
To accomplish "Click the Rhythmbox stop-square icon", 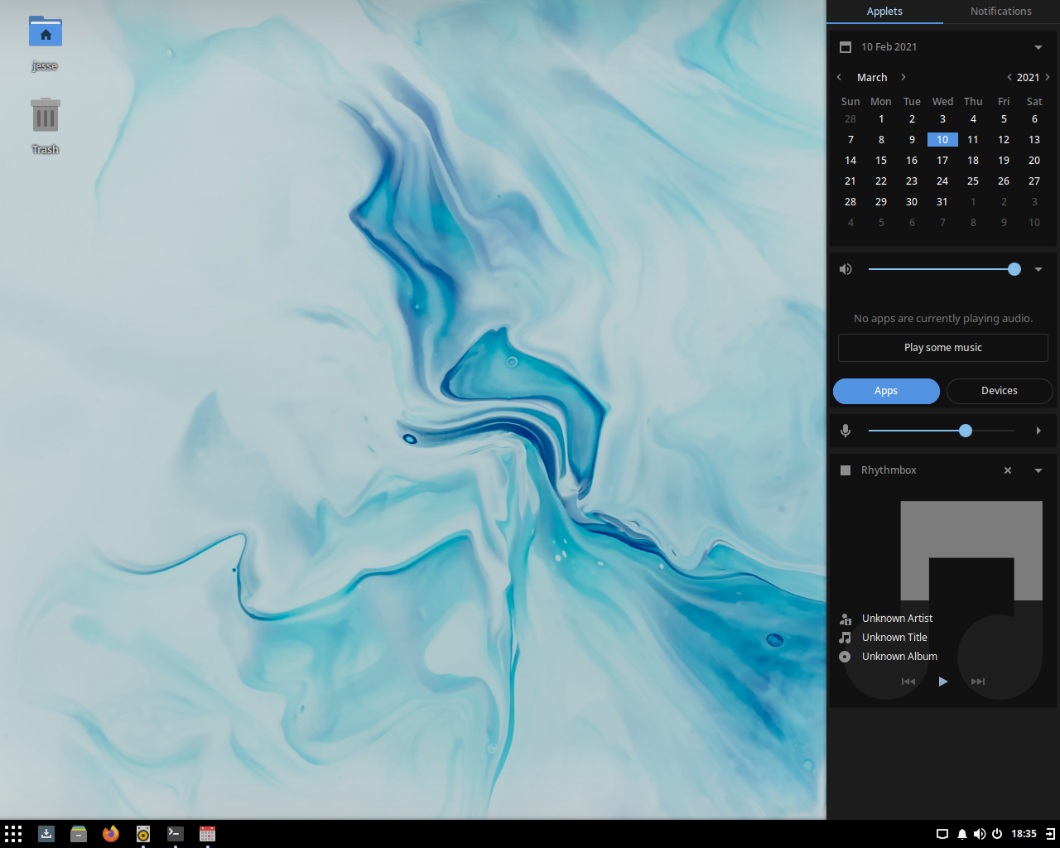I will coord(846,470).
